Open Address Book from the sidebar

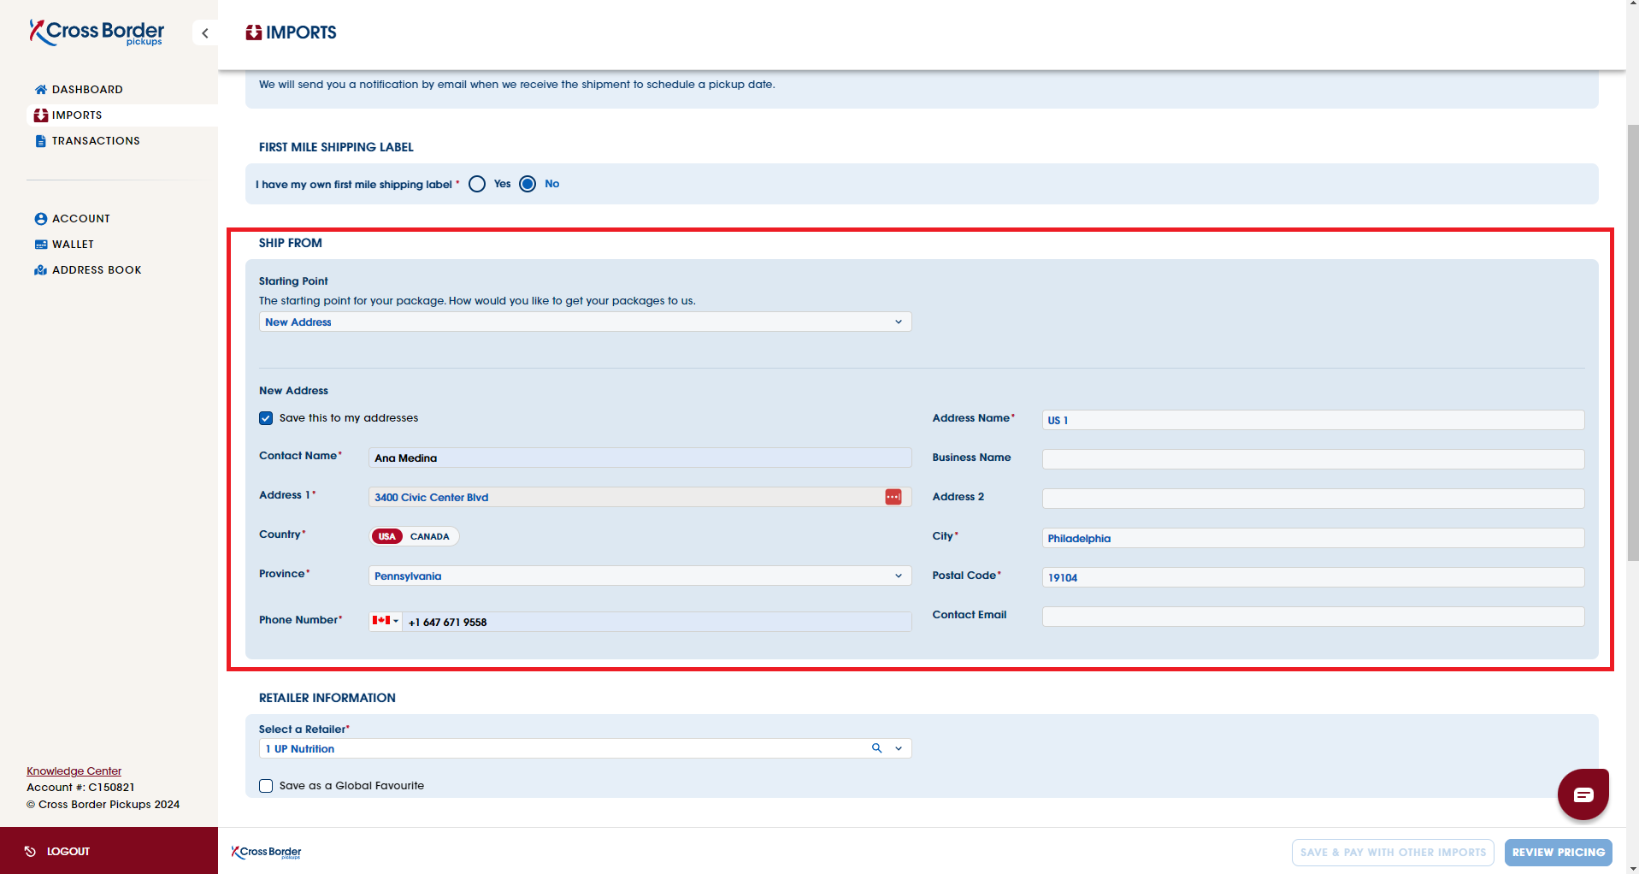click(x=97, y=270)
